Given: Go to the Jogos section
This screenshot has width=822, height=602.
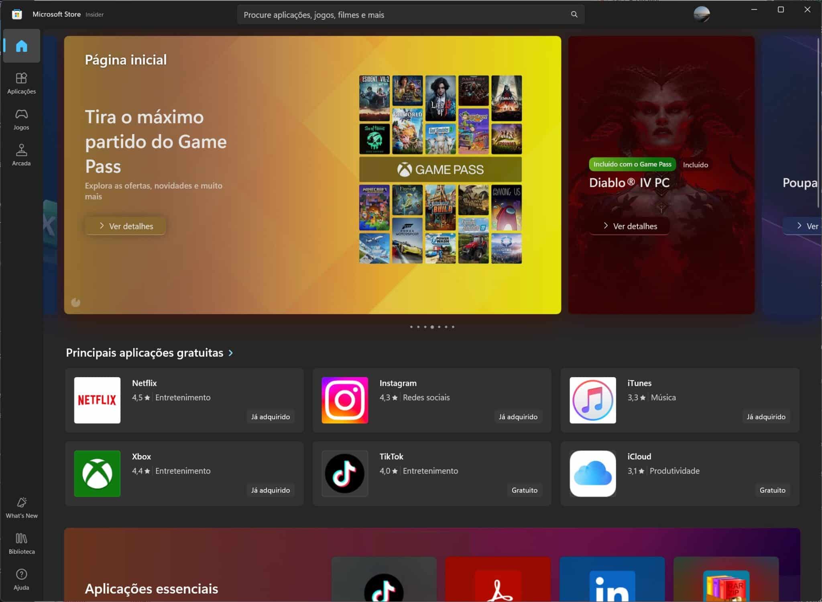Looking at the screenshot, I should click(x=21, y=119).
